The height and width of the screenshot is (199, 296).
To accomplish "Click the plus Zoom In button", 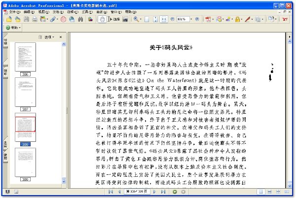I will click(197, 19).
